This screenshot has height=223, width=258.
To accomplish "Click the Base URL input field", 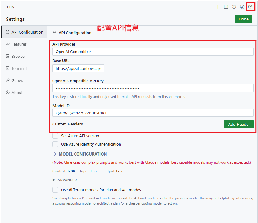I will coord(78,68).
